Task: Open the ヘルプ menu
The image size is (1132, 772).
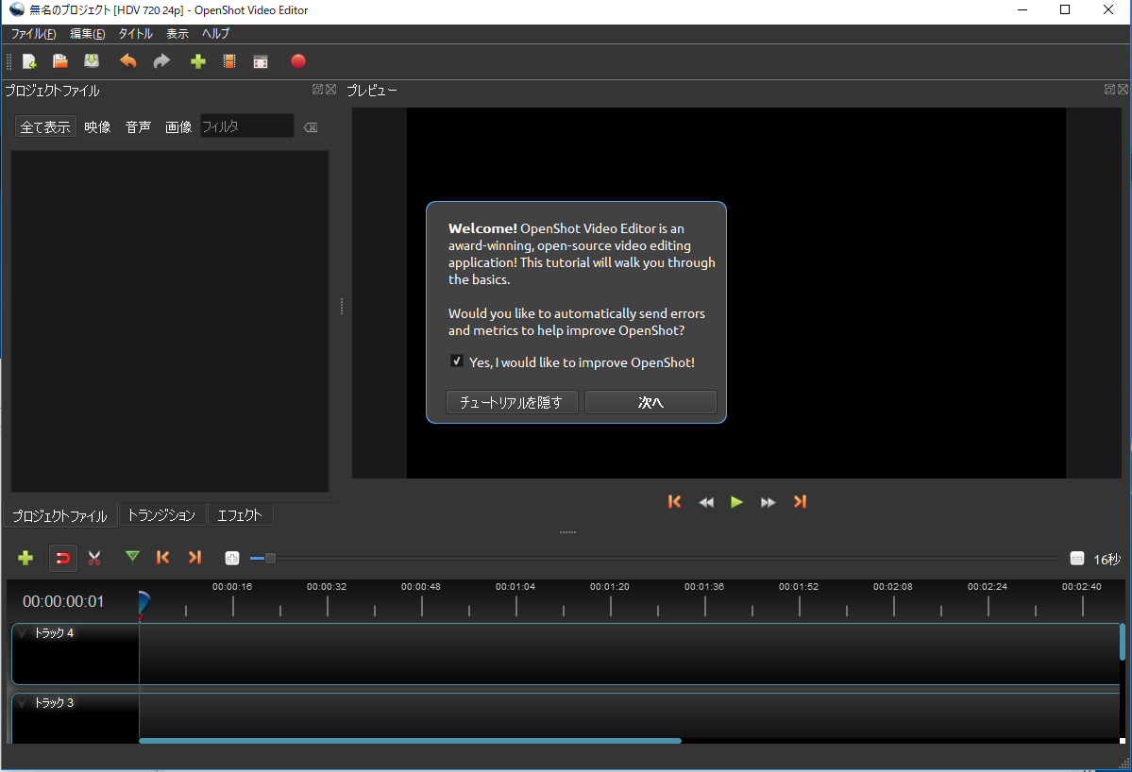Action: (x=216, y=34)
